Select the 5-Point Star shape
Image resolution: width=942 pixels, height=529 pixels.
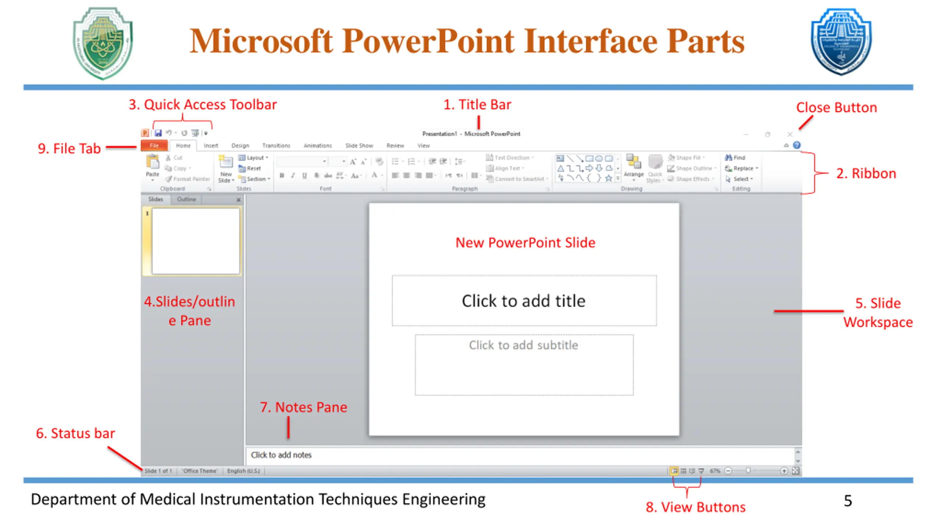(x=609, y=179)
